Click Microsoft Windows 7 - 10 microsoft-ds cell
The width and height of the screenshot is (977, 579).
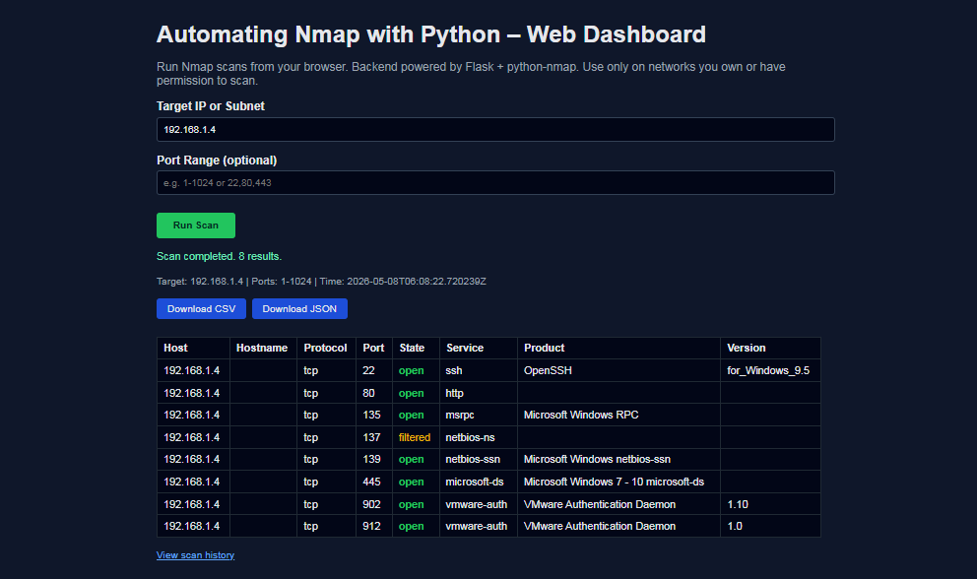click(619, 482)
